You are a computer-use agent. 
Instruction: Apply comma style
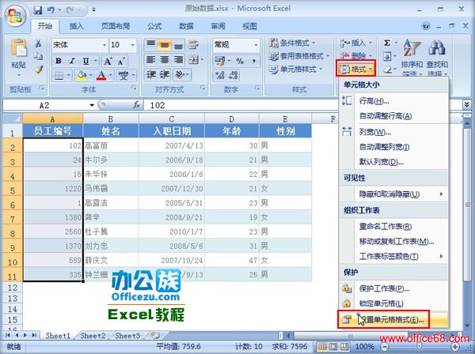click(x=253, y=62)
